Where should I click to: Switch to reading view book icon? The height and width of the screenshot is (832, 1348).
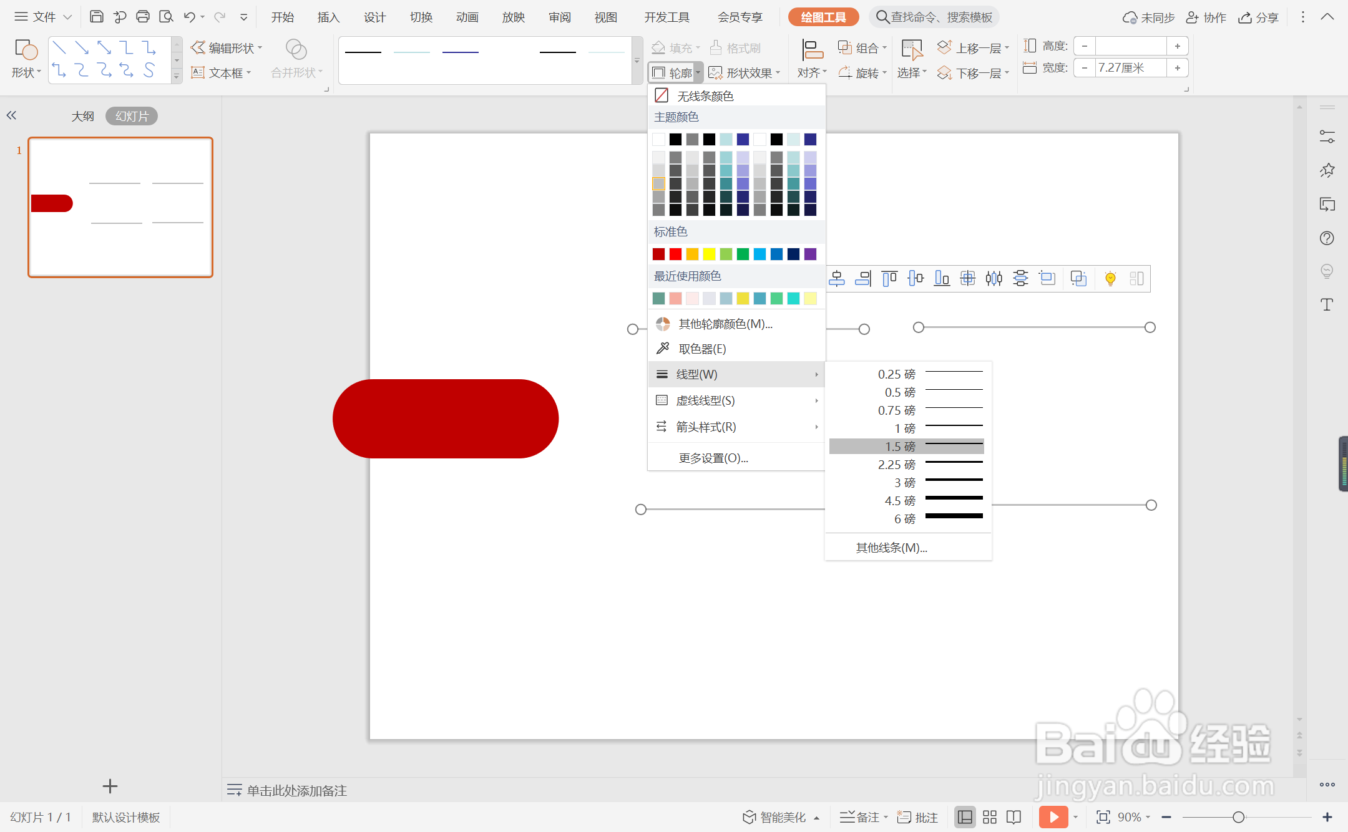click(x=1014, y=817)
